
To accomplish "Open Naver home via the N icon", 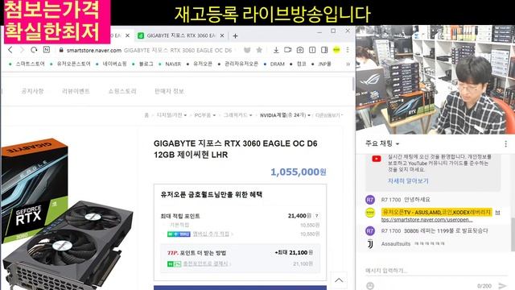I will tap(47, 50).
